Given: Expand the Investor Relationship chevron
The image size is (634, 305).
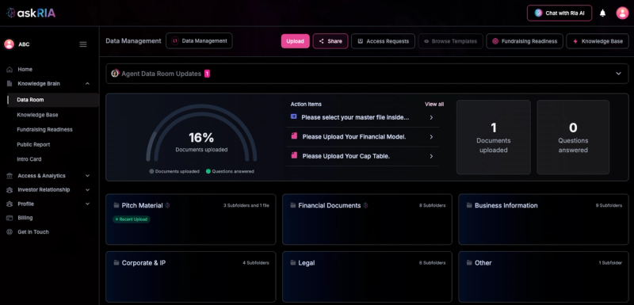Looking at the screenshot, I should pyautogui.click(x=87, y=190).
